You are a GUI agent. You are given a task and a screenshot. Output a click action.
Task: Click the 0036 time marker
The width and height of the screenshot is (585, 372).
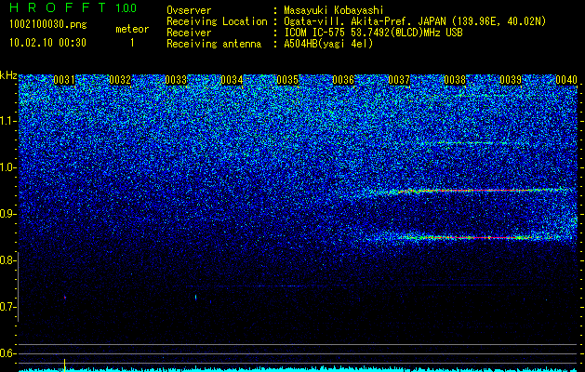[343, 80]
